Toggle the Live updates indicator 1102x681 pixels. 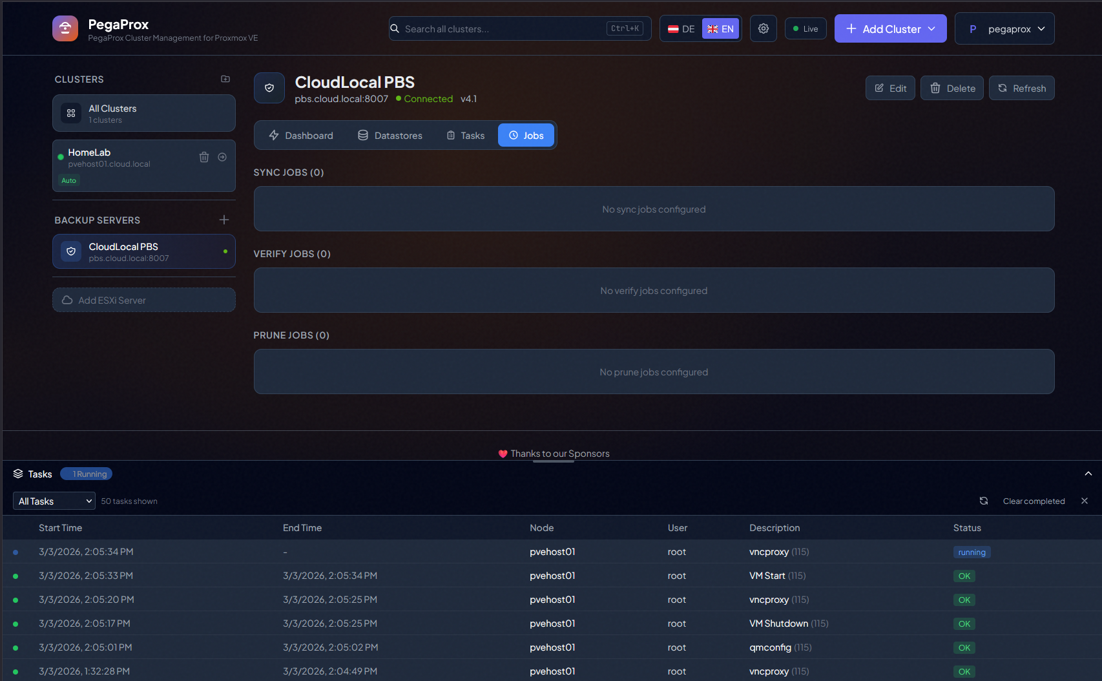(x=806, y=28)
